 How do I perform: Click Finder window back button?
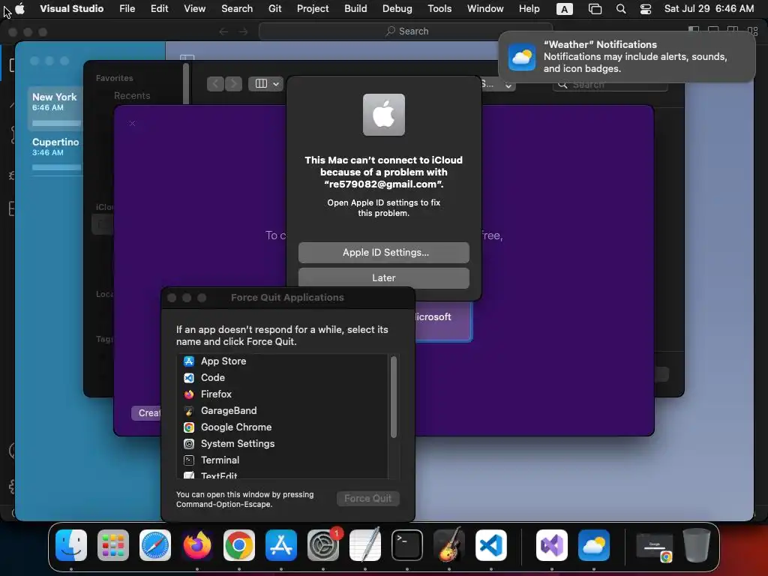(215, 84)
